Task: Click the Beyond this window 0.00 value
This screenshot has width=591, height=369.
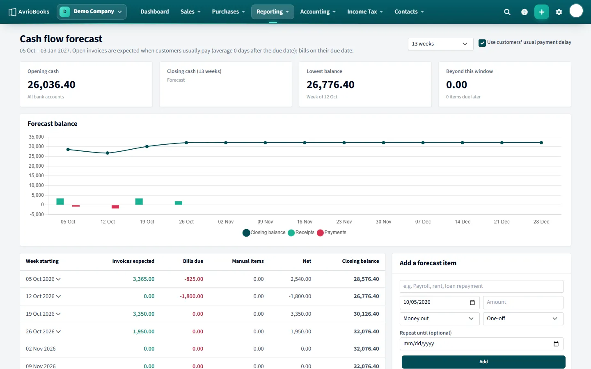Action: (x=457, y=85)
